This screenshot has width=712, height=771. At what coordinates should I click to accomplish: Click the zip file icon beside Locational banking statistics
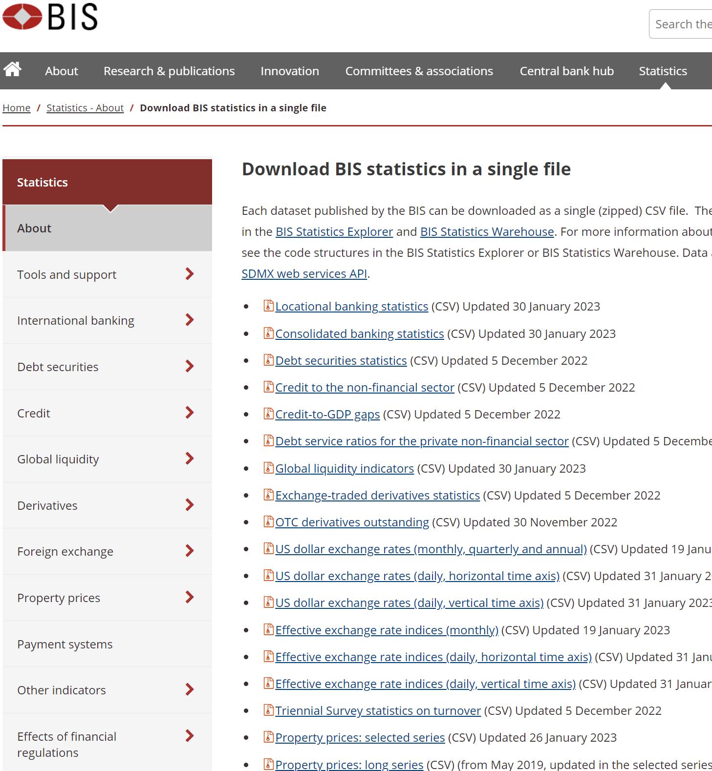268,306
